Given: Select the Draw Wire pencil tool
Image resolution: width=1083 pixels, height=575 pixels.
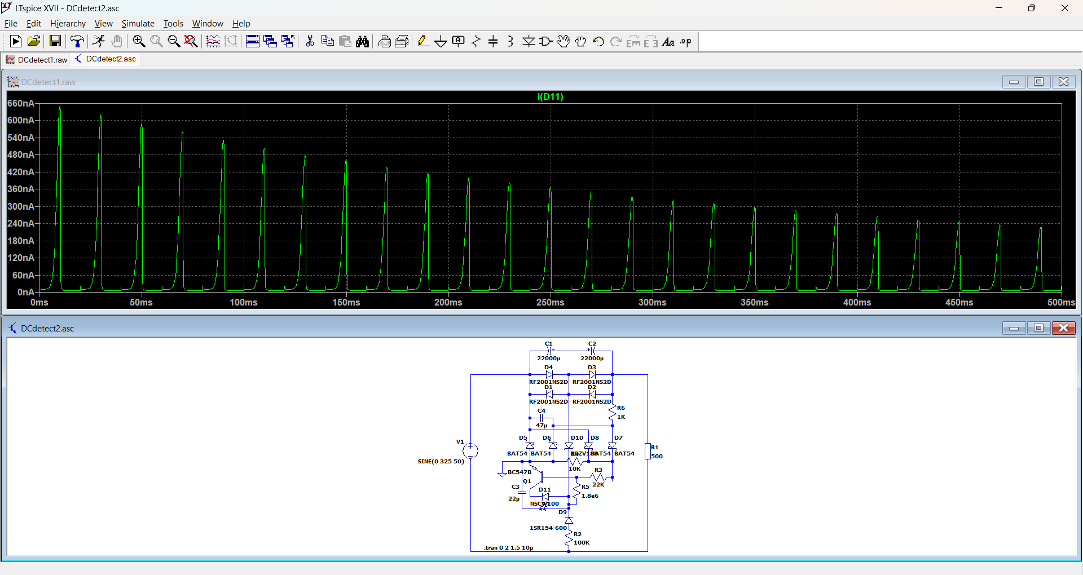Looking at the screenshot, I should pos(424,41).
